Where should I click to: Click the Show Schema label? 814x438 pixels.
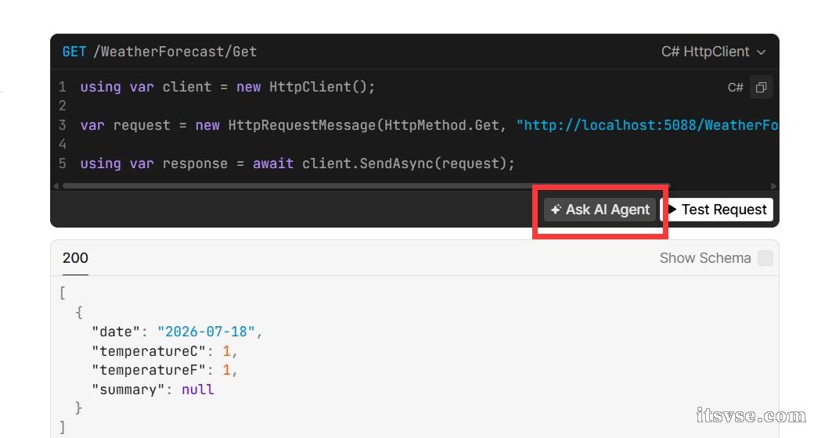(705, 258)
